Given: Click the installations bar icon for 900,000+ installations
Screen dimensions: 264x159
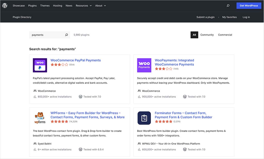Looking at the screenshot, I should (139, 97).
